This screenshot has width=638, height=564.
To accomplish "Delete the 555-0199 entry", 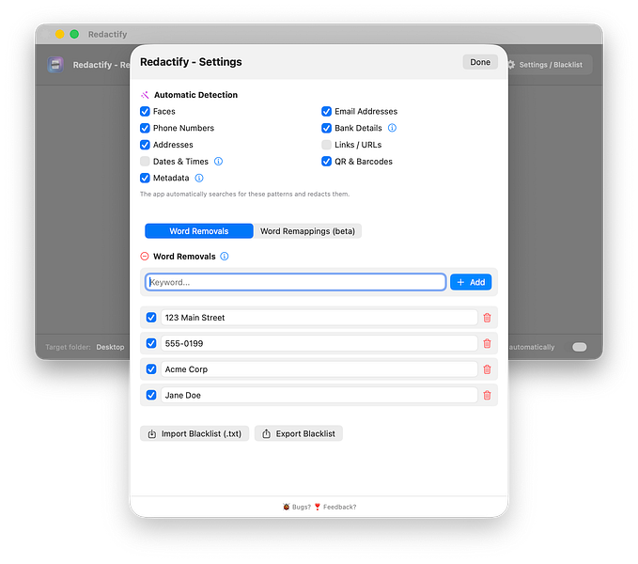I will click(x=487, y=344).
